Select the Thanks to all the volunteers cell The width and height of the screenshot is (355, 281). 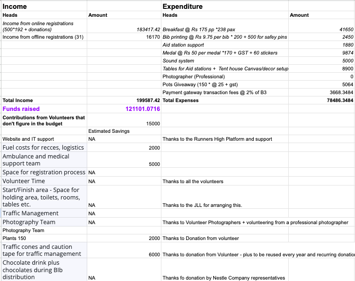click(x=193, y=181)
